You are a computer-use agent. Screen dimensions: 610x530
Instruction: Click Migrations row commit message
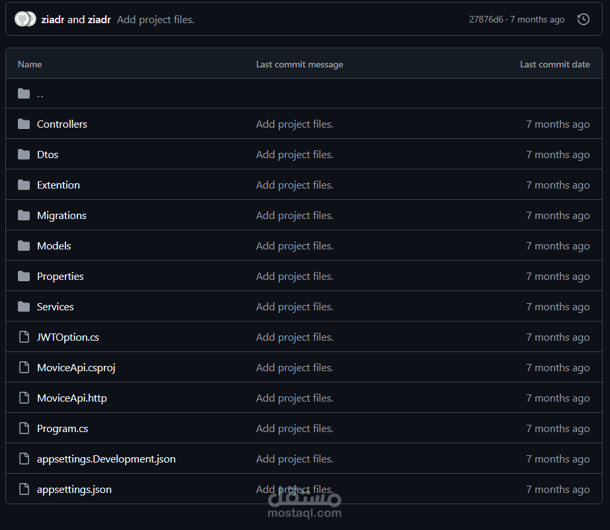(x=294, y=215)
